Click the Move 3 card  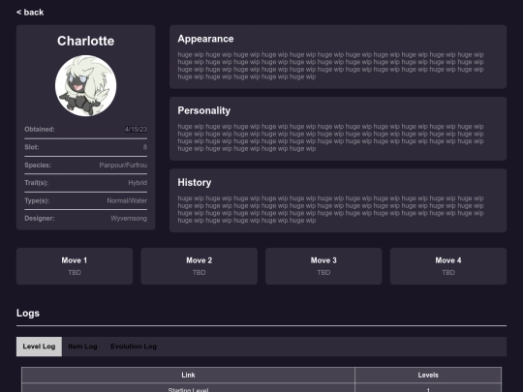[x=323, y=266]
